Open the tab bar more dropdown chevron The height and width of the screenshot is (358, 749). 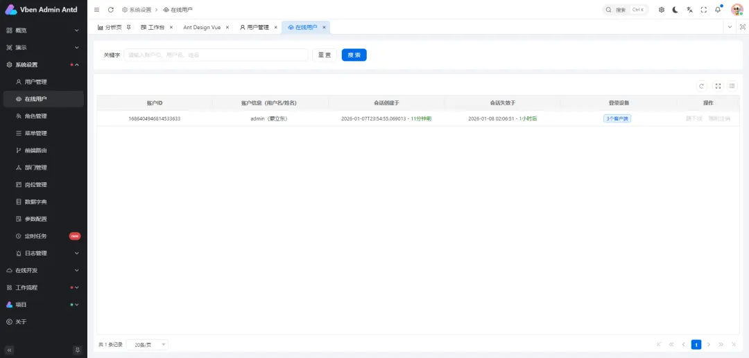pos(730,27)
